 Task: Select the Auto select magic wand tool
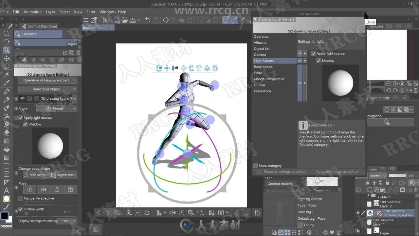[x=6, y=74]
